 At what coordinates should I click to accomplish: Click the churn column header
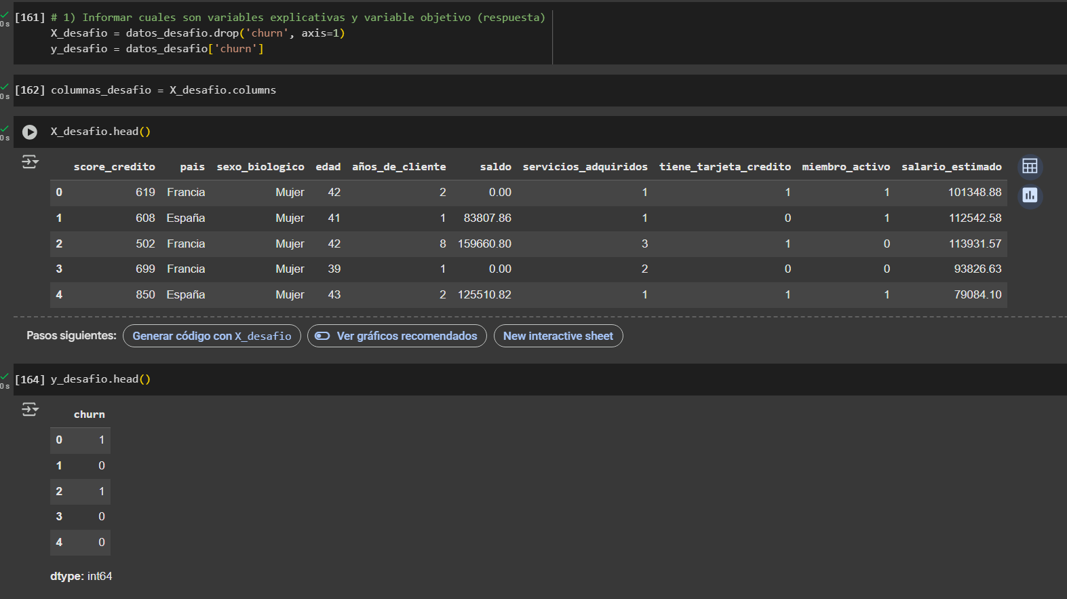(x=90, y=414)
